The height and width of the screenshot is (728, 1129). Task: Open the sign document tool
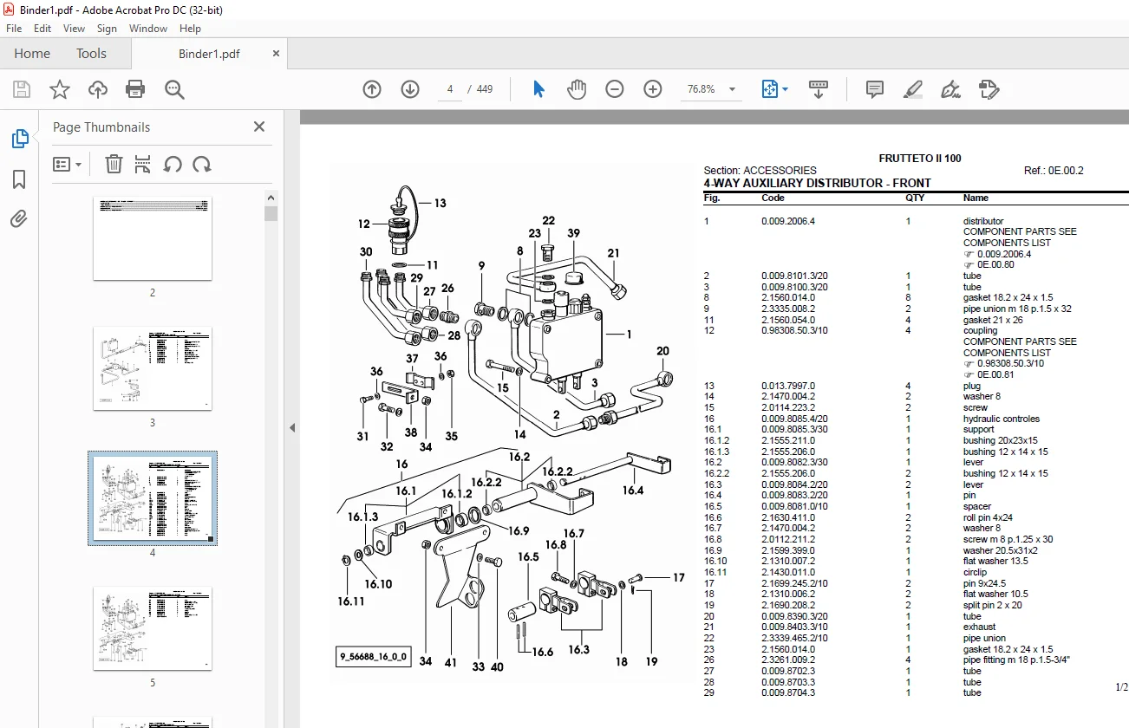[x=951, y=89]
